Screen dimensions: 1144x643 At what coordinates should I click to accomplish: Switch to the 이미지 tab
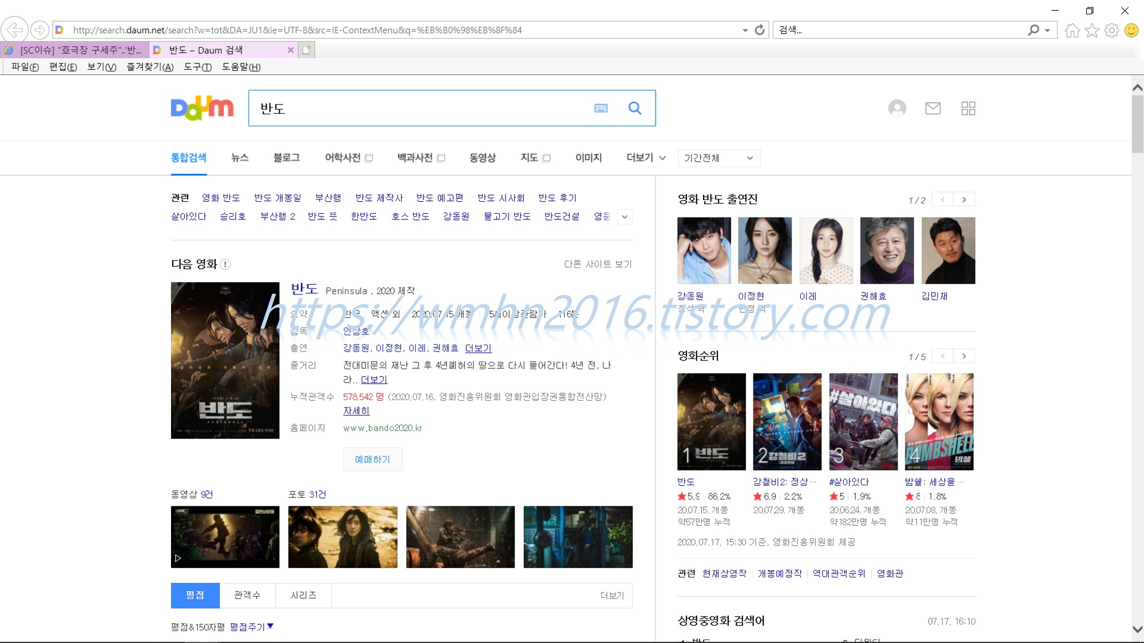coord(589,158)
